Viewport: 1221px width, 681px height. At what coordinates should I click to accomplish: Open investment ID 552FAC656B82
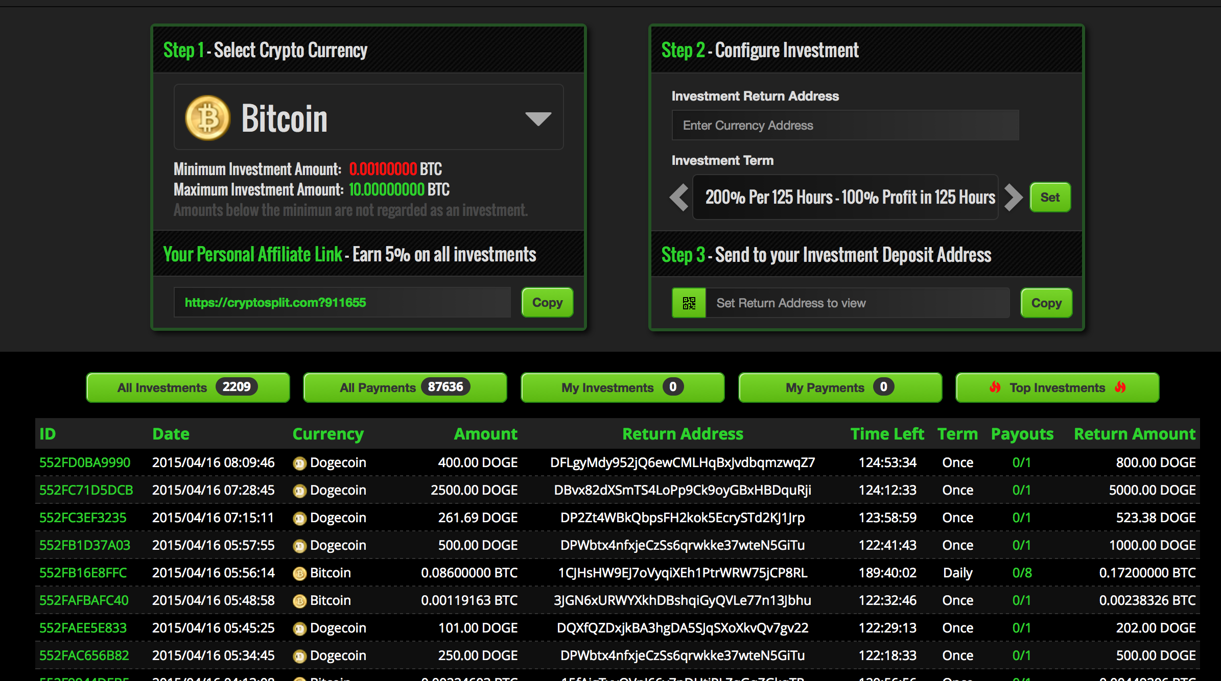(x=84, y=655)
